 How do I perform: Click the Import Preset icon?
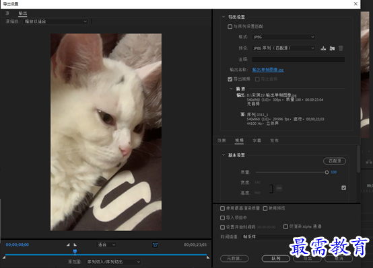point(332,48)
